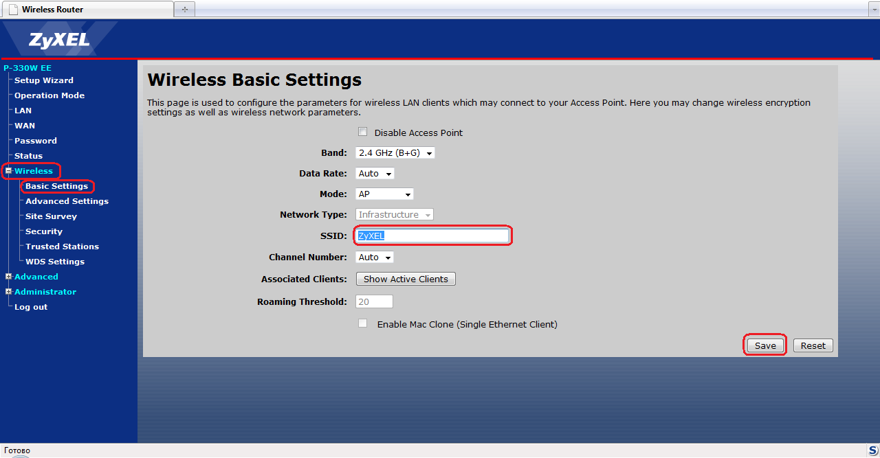Open the Status page in the sidebar

28,156
